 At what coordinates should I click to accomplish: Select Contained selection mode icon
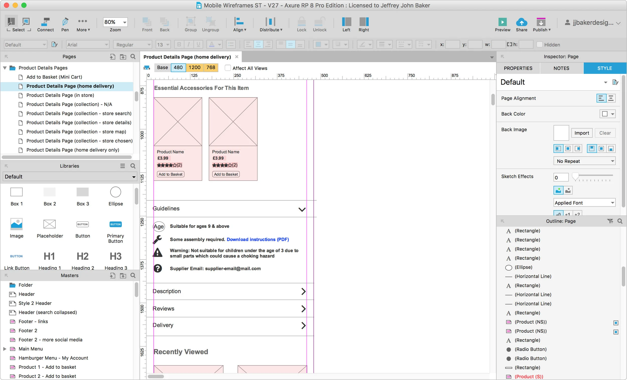(26, 22)
